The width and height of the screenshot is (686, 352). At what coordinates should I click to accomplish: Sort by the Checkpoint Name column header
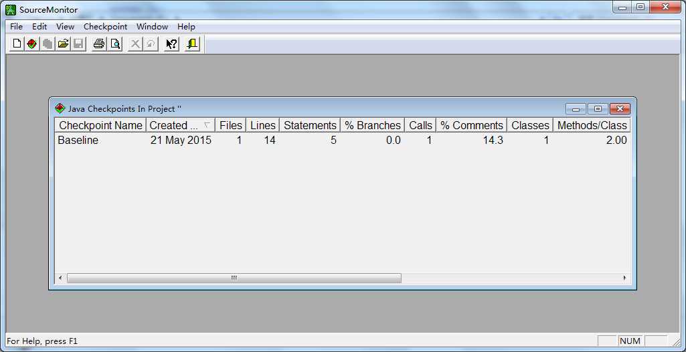[x=100, y=126]
